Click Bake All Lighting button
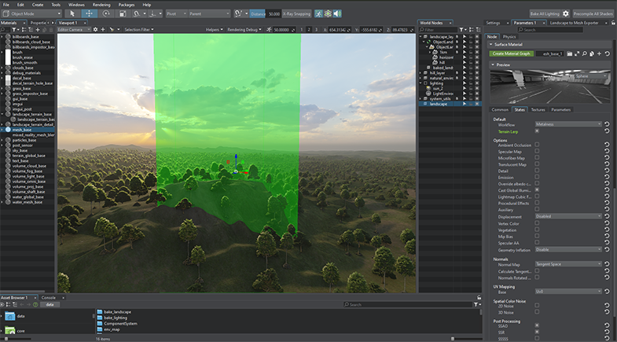Viewport: 617px width, 342px height. point(545,14)
